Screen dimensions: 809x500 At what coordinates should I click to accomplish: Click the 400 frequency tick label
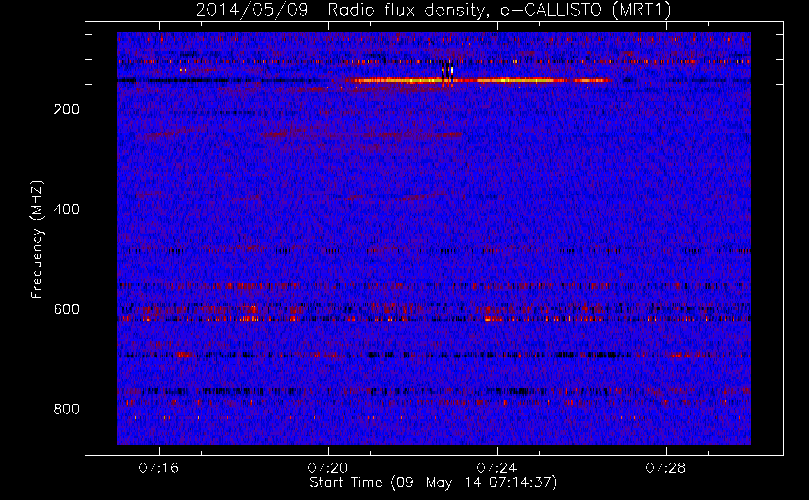[67, 209]
